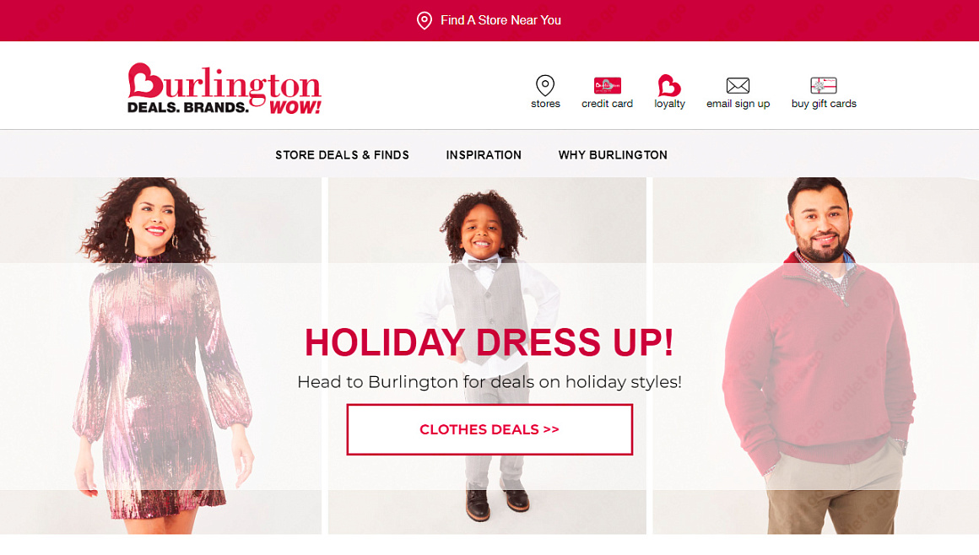Click the 'stores' text label
Viewport: 979px width, 555px height.
[545, 104]
